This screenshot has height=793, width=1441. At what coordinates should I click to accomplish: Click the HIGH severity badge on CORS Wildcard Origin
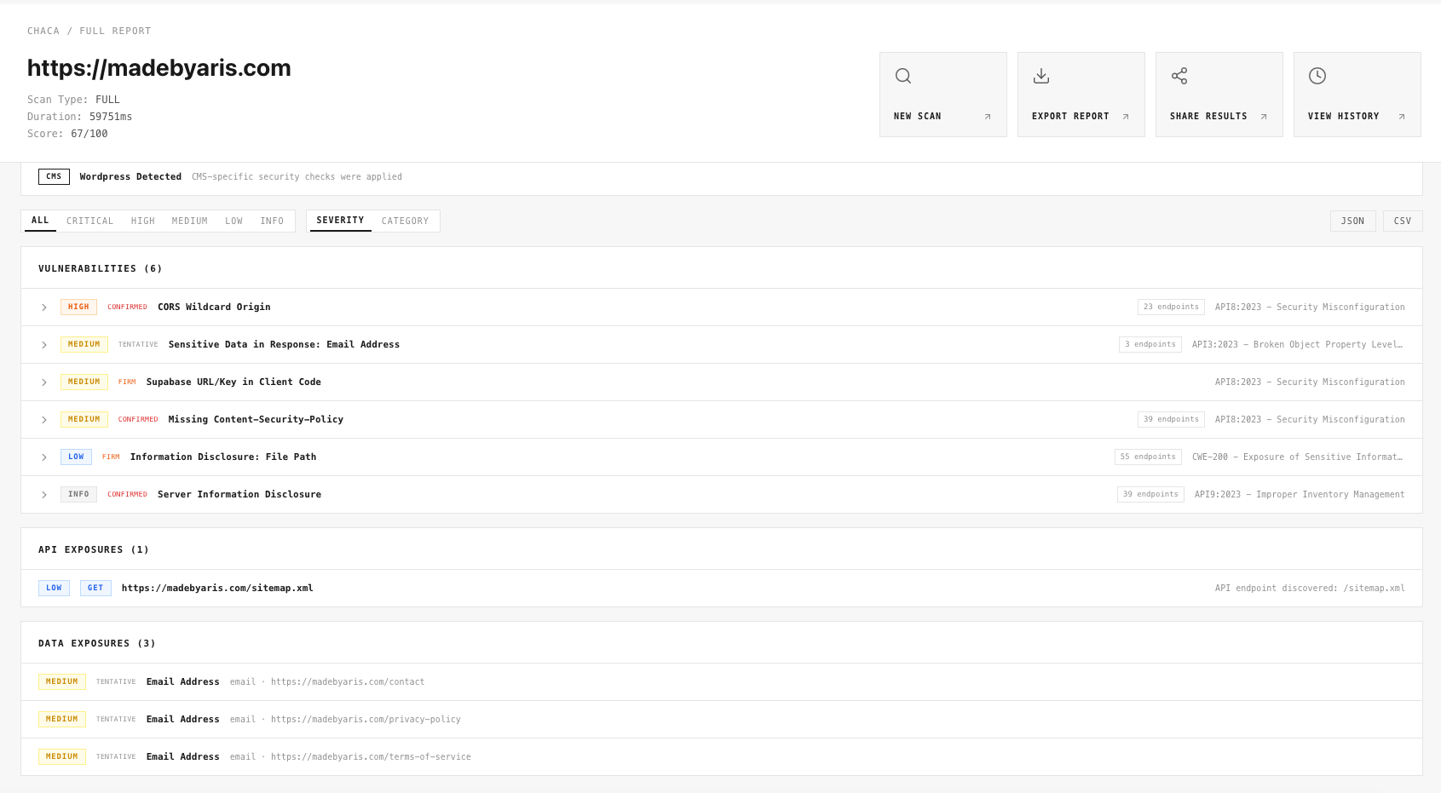tap(78, 307)
